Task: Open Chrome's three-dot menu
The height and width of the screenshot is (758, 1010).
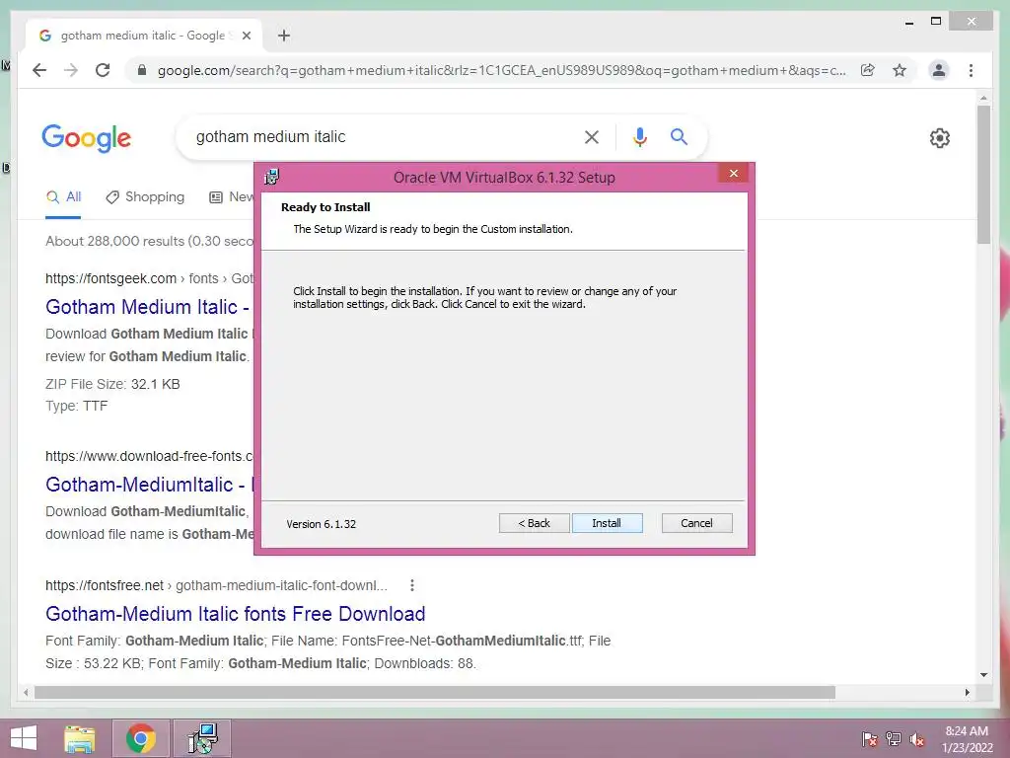Action: pos(972,70)
